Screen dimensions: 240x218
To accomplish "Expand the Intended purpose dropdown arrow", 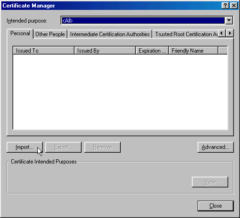I will click(x=229, y=20).
